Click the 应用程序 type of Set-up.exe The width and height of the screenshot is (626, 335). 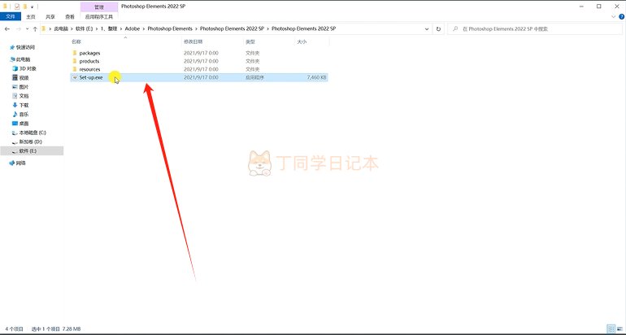[x=254, y=77]
